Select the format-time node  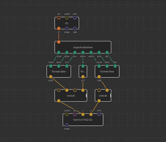coord(107,71)
